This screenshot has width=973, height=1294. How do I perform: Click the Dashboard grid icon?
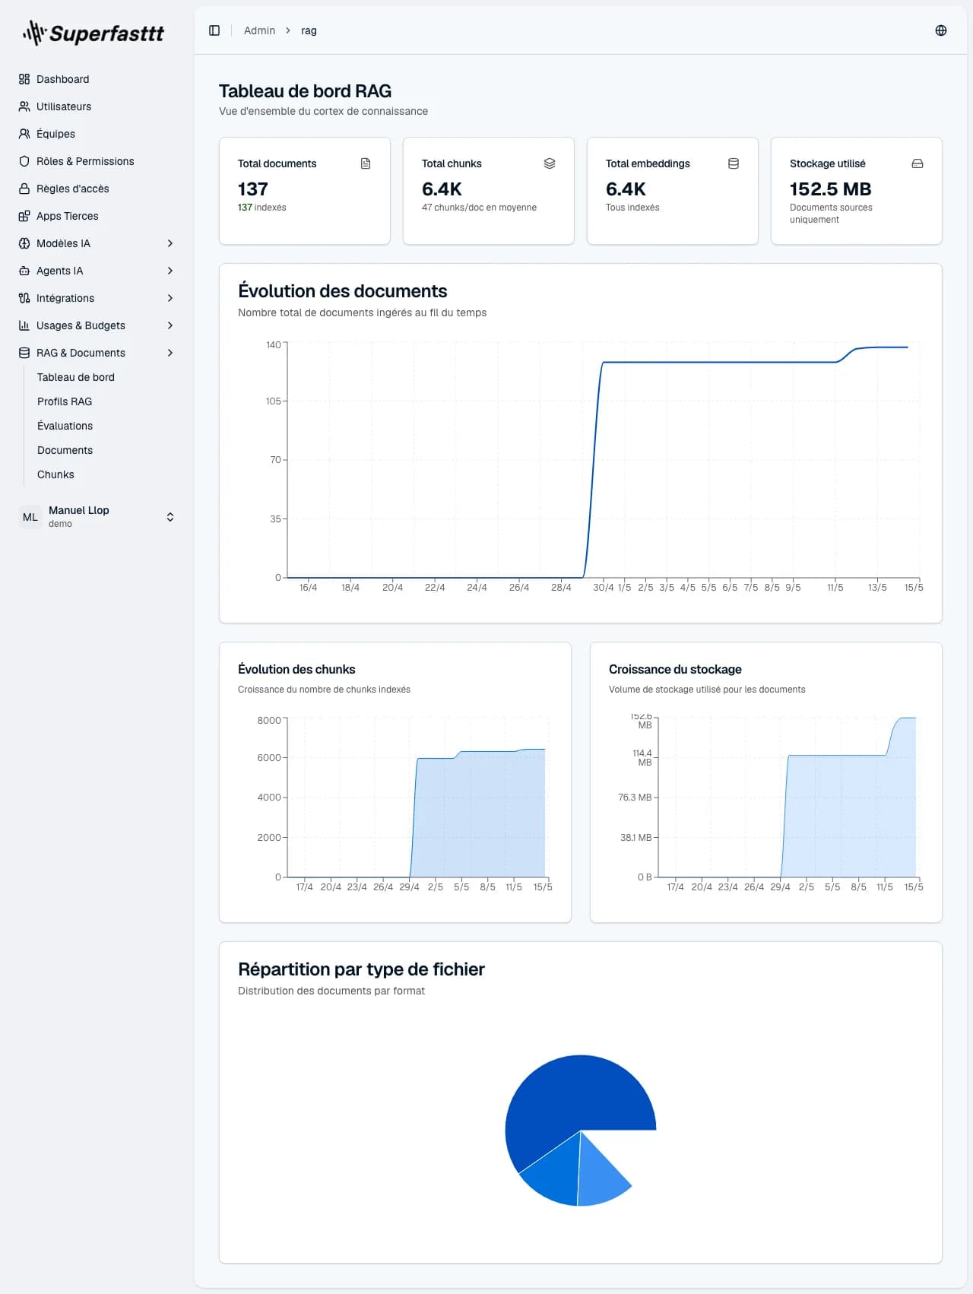coord(24,79)
